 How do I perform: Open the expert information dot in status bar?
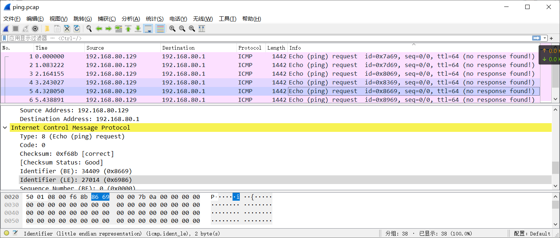point(6,233)
